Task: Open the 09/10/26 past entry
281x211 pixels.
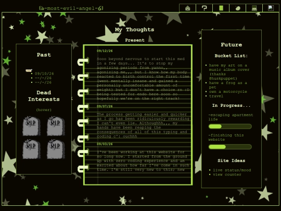Action: coord(44,73)
